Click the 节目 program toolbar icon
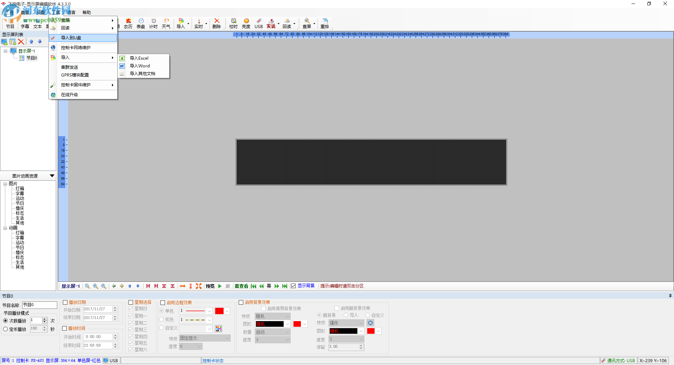This screenshot has width=674, height=365. click(10, 24)
